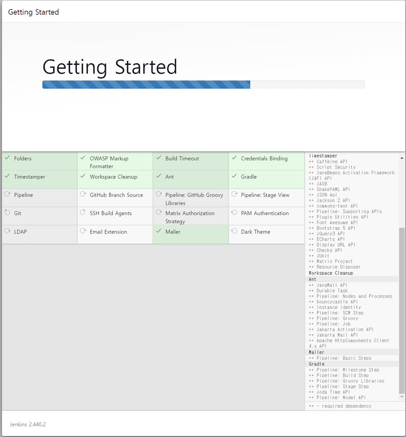Image resolution: width=406 pixels, height=437 pixels.
Task: Click 'Script Security' in install log
Action: tap(336, 167)
